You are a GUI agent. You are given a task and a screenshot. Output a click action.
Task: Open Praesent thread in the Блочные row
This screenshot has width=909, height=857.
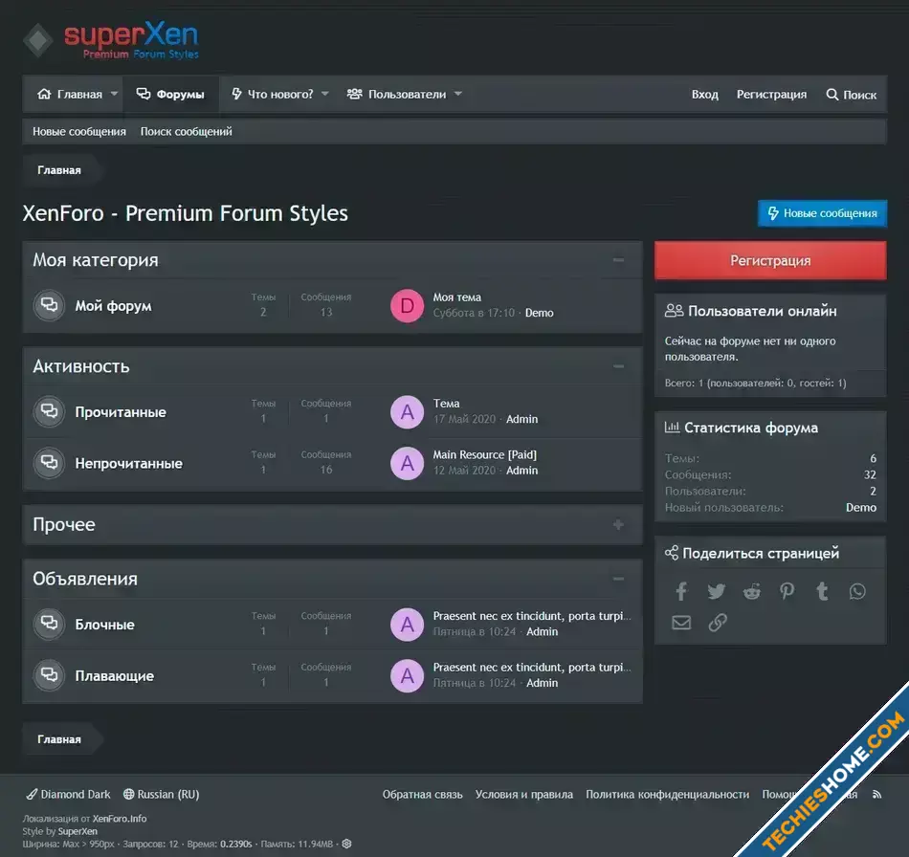coord(532,616)
